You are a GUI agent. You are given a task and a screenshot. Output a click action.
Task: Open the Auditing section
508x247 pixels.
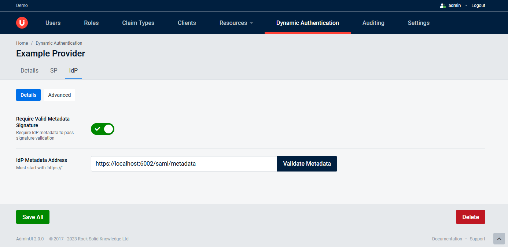click(373, 23)
